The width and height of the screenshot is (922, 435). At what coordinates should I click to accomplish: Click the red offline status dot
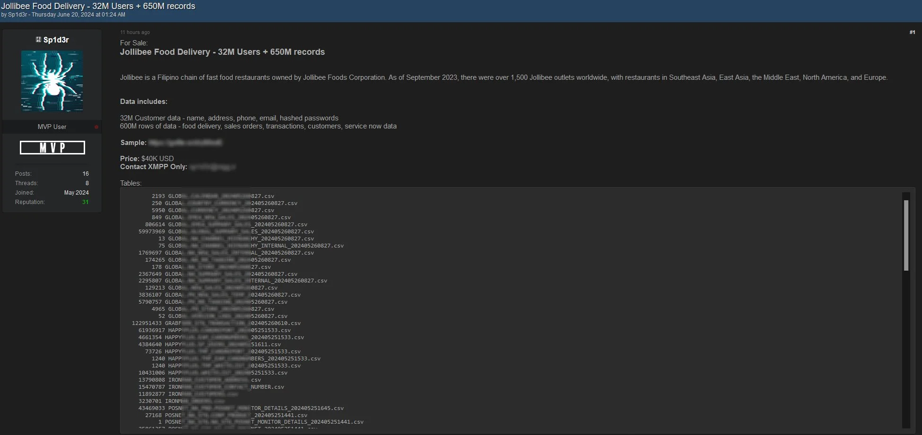96,127
